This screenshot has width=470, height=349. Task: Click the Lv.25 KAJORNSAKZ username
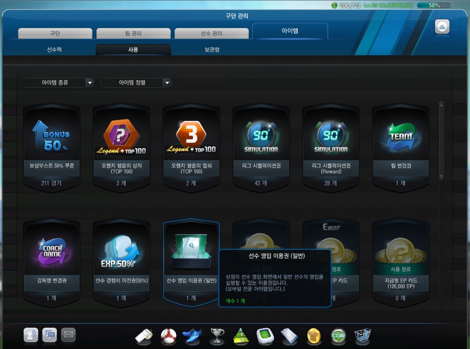[x=388, y=5]
